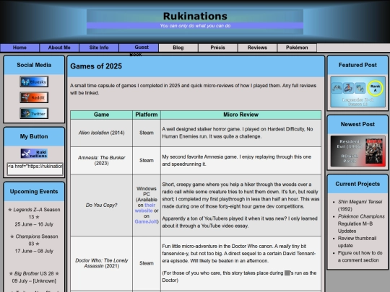Click the redacted spoiler block in review
Image resolution: width=390 pixels, height=292 pixels.
click(287, 273)
